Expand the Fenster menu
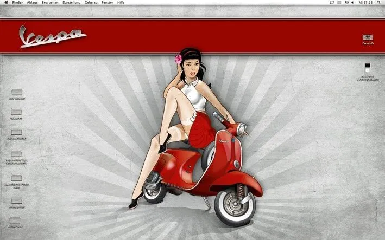 [x=107, y=3]
